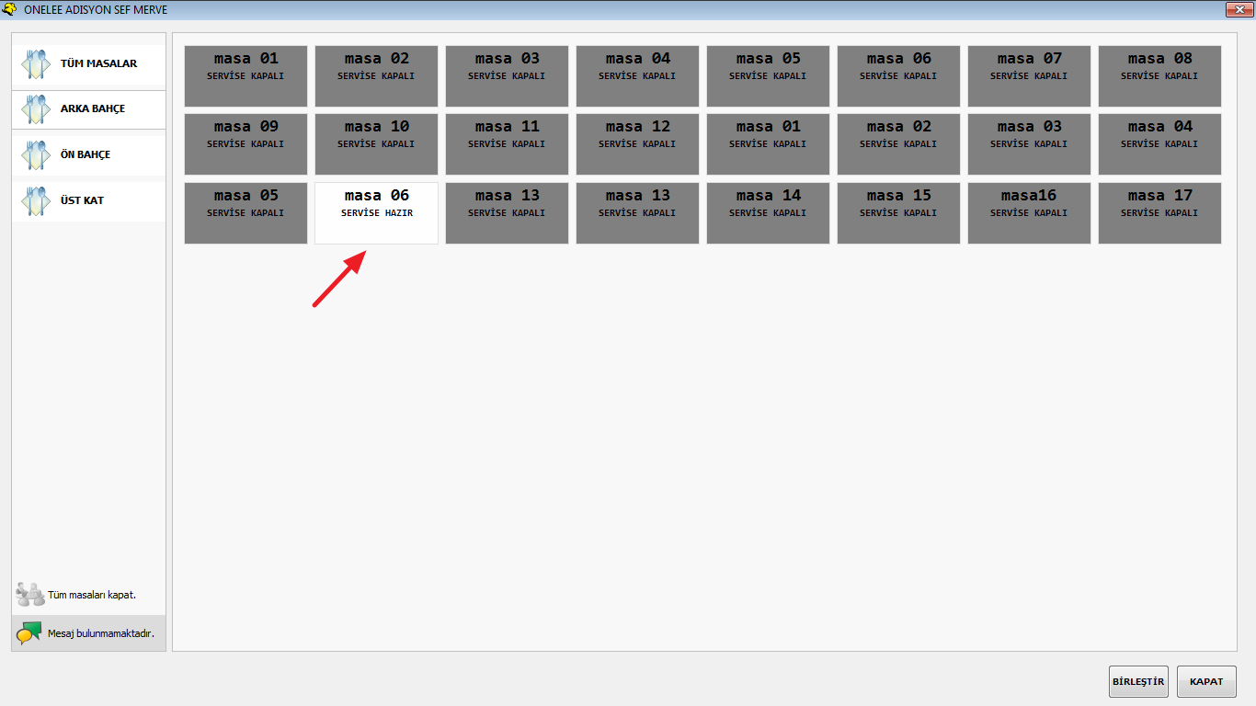
Task: Select table masa 07
Action: (1029, 76)
